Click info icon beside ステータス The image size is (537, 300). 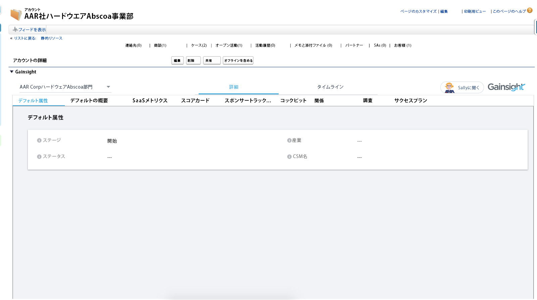[39, 157]
